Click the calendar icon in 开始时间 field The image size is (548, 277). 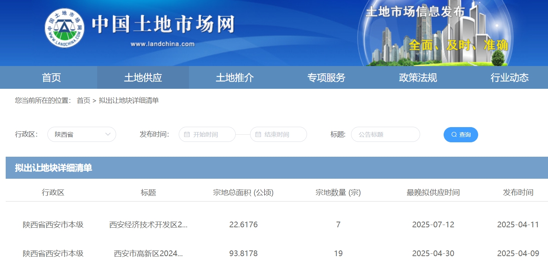(x=187, y=134)
